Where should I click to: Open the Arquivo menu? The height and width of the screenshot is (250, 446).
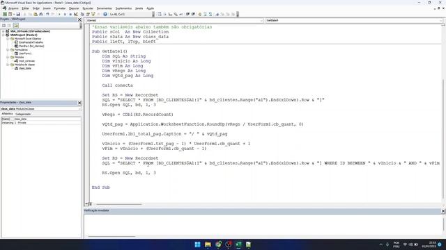pos(13,8)
